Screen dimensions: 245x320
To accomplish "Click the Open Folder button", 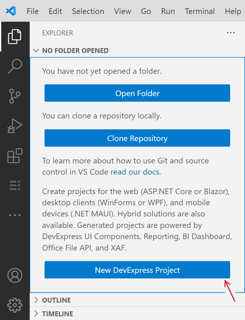I will coord(137,93).
